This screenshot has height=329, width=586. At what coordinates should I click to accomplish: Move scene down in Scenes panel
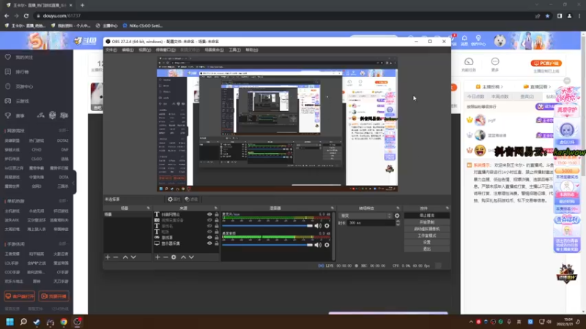(x=133, y=257)
